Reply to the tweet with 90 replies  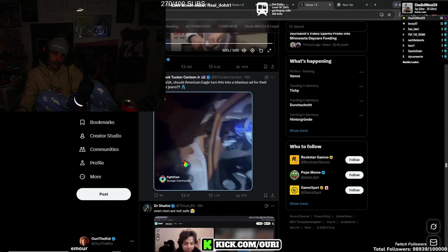(159, 195)
